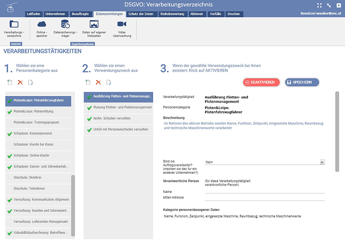The image size is (345, 248).
Task: Open the Verarbeitungsverzeichnis folder icon
Action: coord(14,24)
